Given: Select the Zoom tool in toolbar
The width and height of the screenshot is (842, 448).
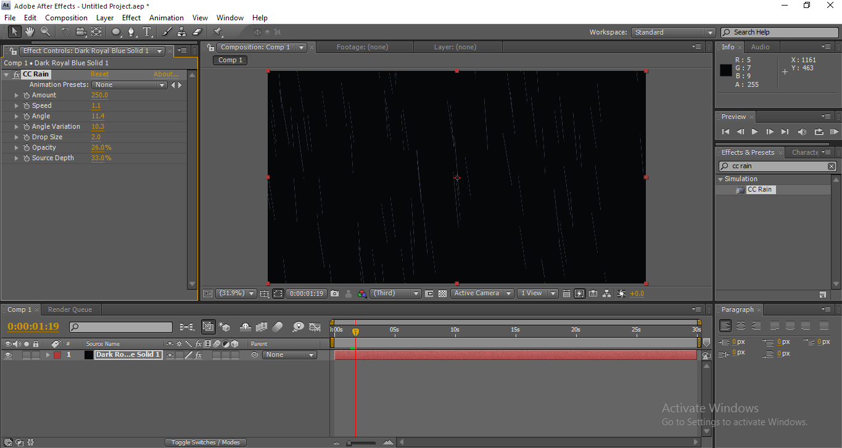Looking at the screenshot, I should pyautogui.click(x=46, y=31).
